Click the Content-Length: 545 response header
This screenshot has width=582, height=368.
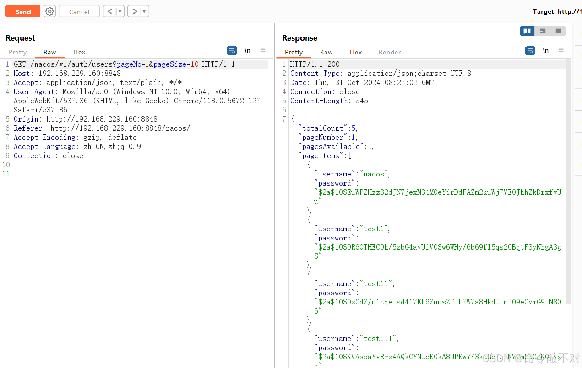329,101
